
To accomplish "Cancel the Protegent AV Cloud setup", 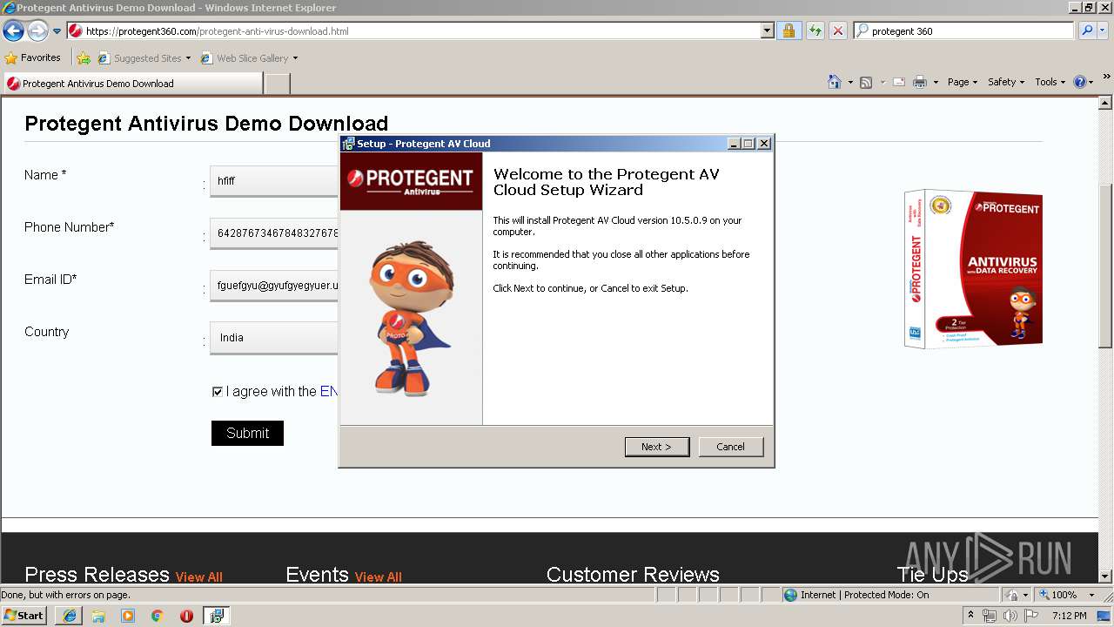I will [x=731, y=447].
